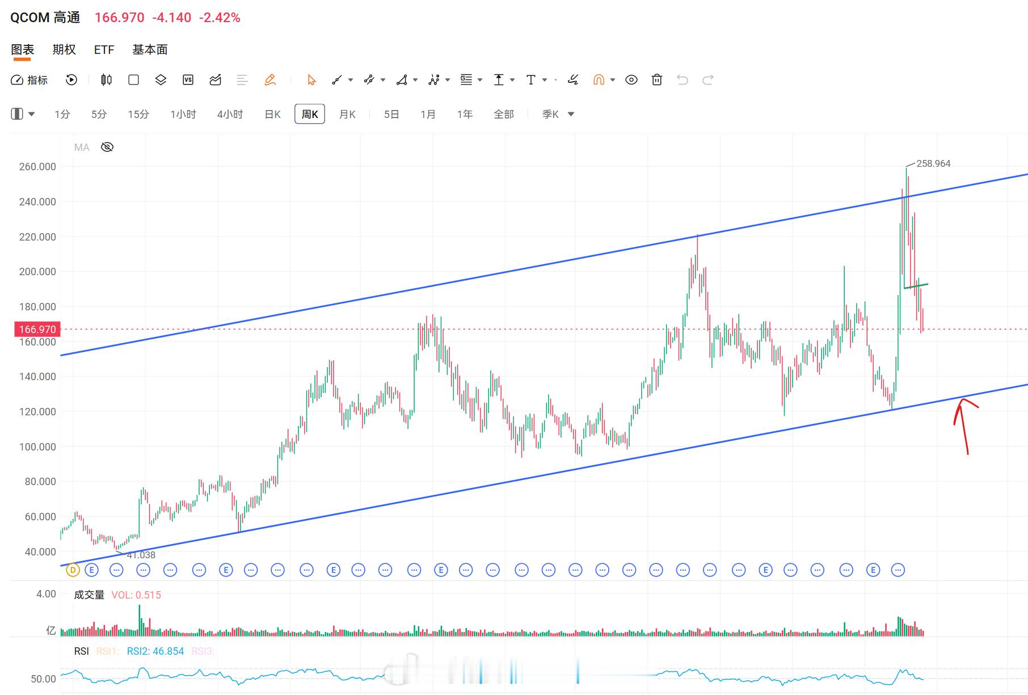Select the 日K timeframe button
The width and height of the screenshot is (1028, 695).
(x=273, y=115)
